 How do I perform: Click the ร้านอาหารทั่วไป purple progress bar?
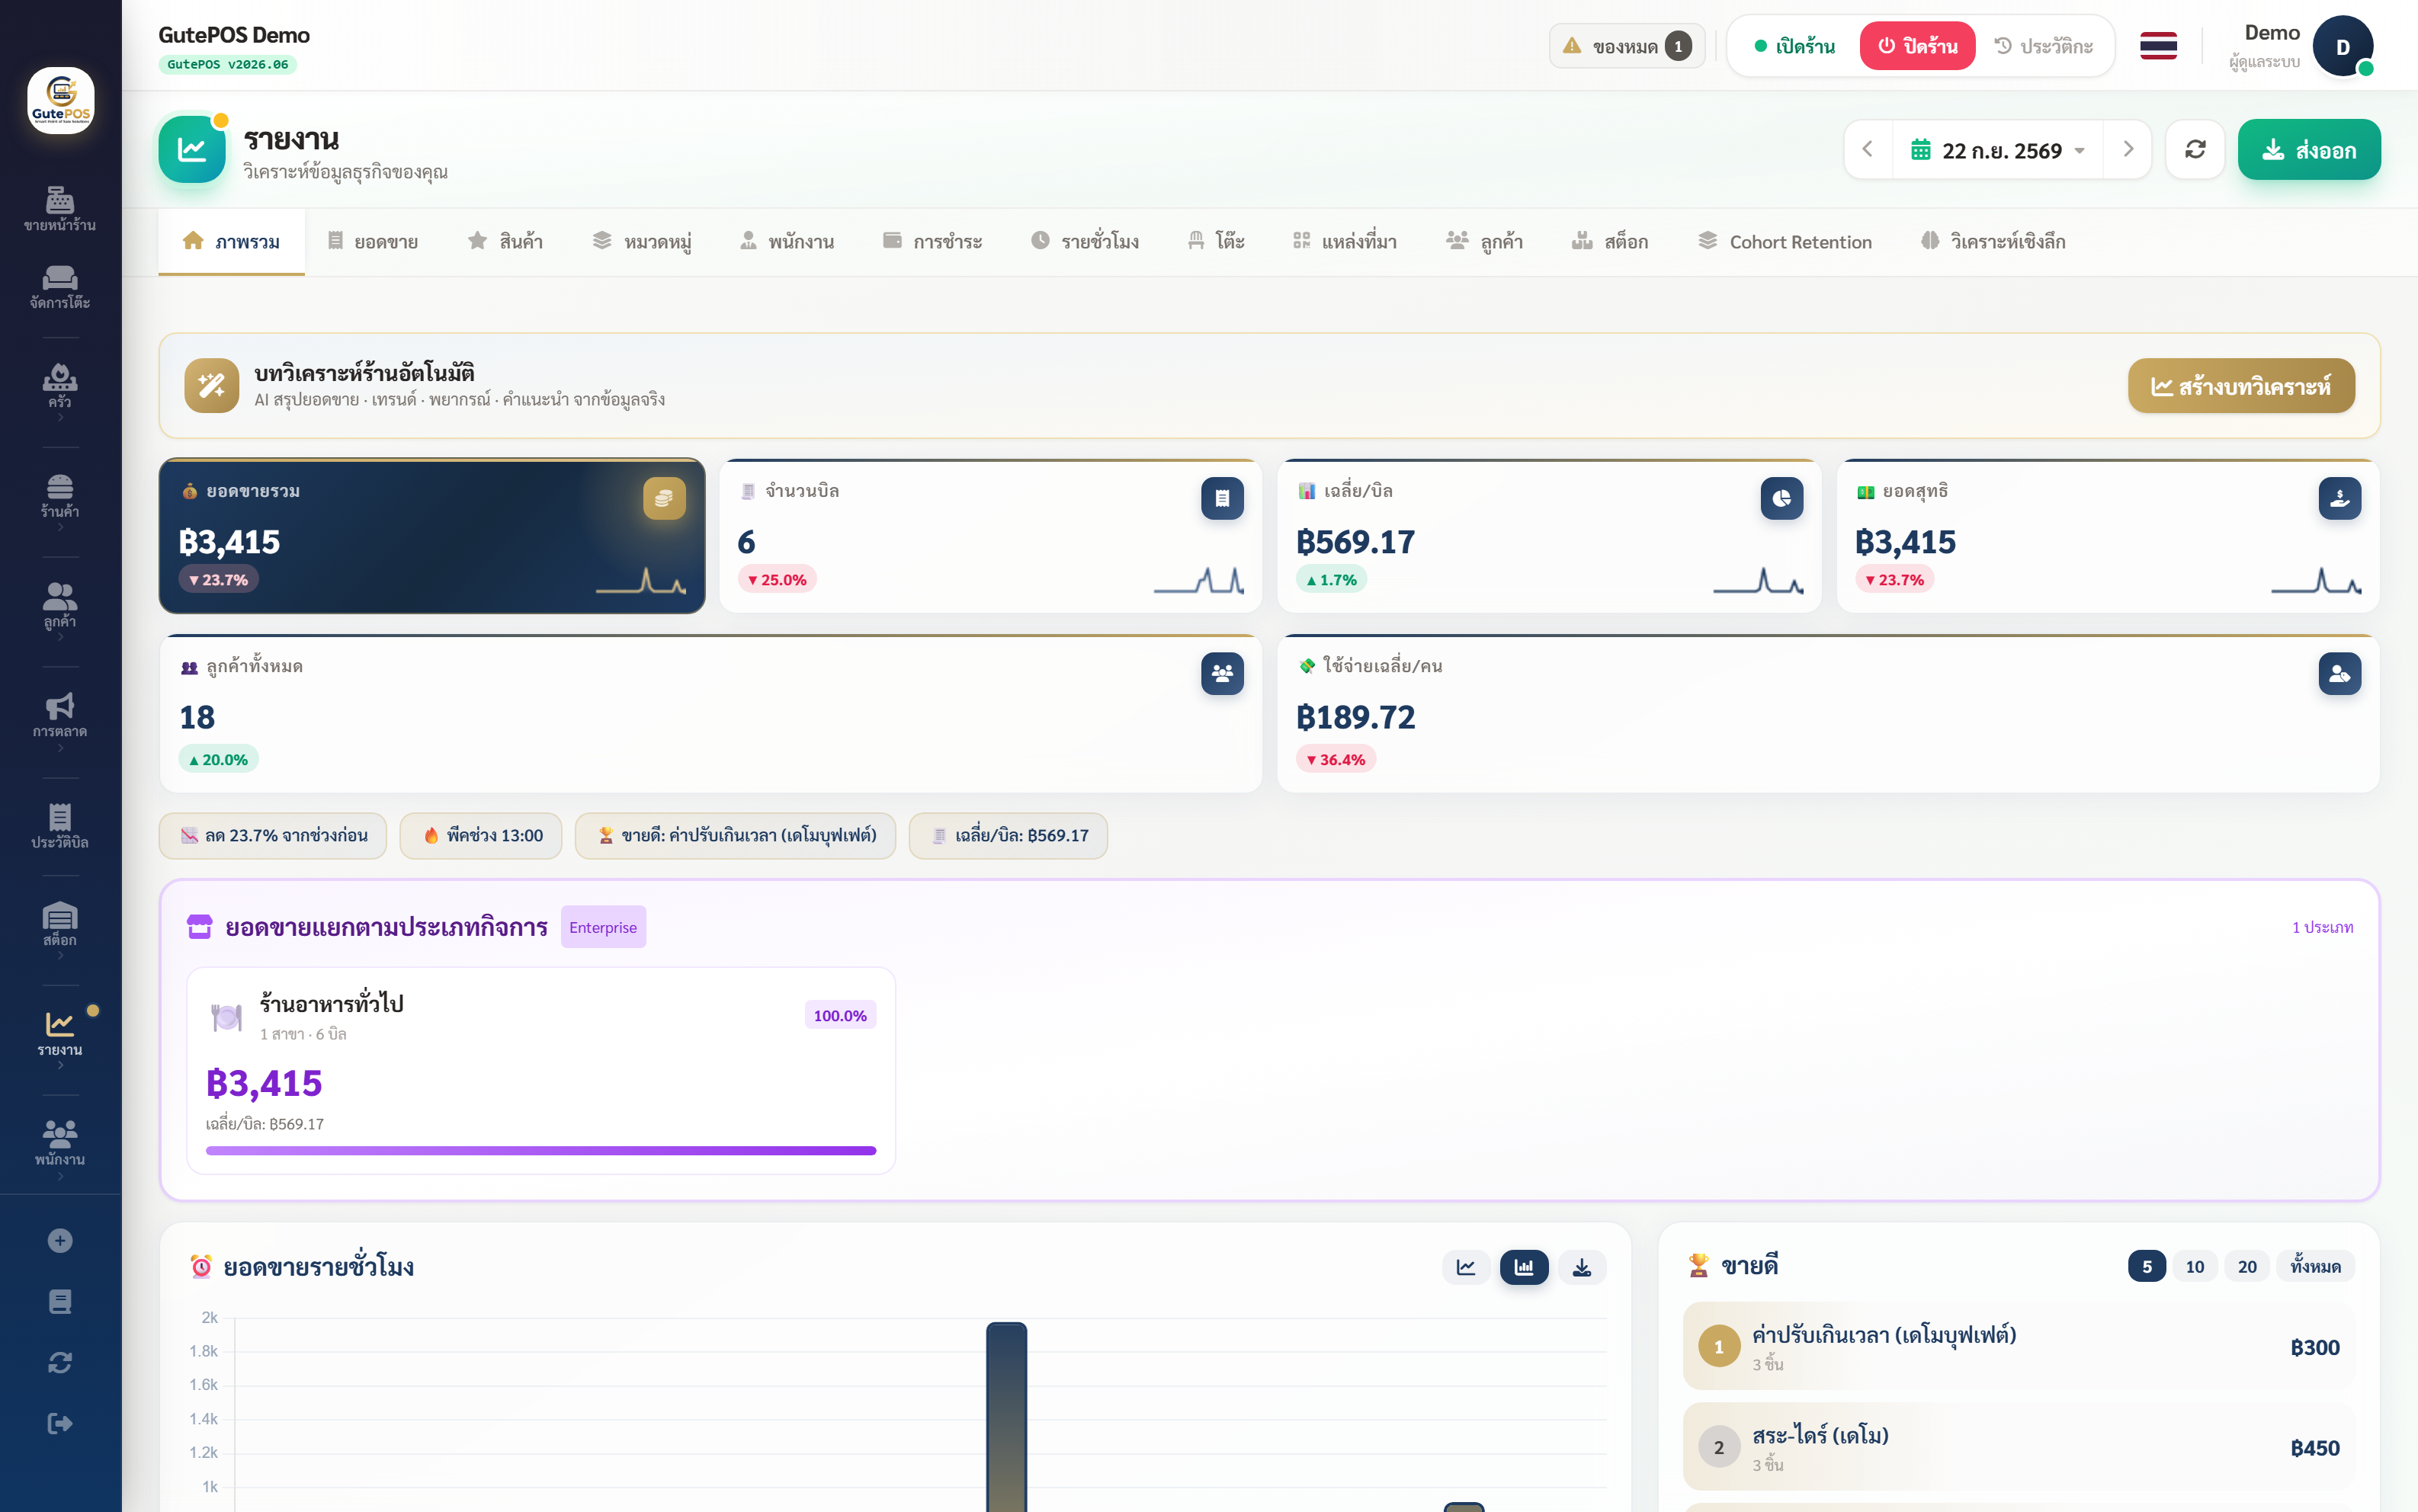click(x=541, y=1150)
